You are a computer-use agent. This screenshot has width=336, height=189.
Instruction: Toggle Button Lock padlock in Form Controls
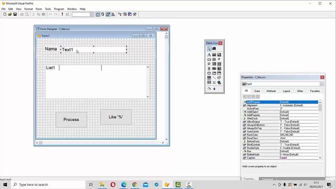pyautogui.click(x=214, y=89)
